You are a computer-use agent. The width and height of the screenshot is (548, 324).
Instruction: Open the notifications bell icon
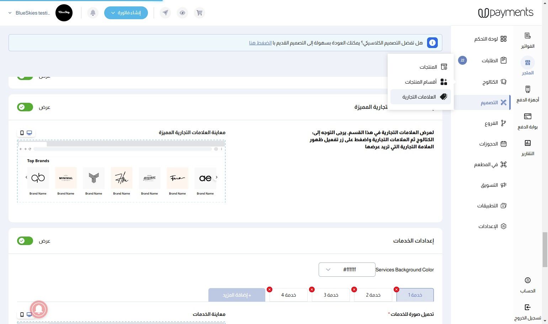click(x=93, y=13)
